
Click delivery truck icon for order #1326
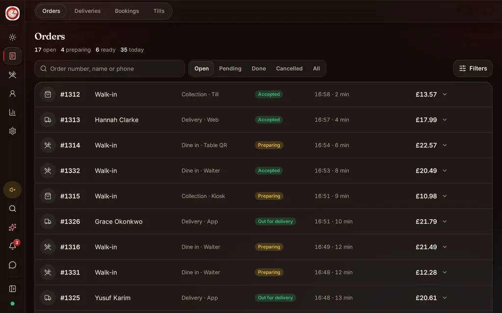coord(48,222)
